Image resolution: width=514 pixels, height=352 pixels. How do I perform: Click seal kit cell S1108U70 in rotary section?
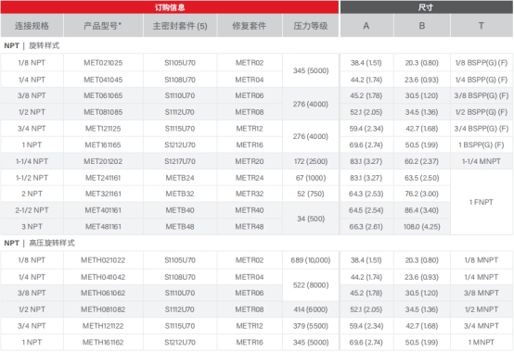click(x=180, y=80)
